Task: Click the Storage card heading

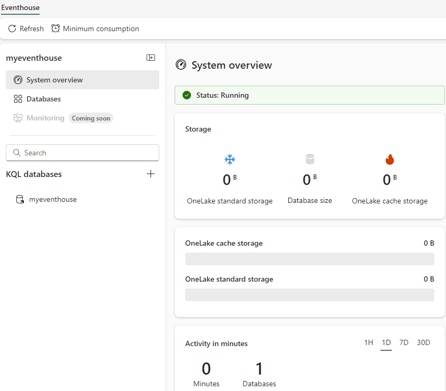Action: pyautogui.click(x=198, y=129)
